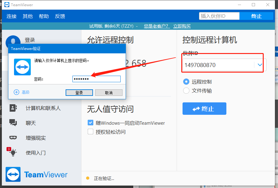
Task: Select 增强现实 in the sidebar
Action: [36, 138]
